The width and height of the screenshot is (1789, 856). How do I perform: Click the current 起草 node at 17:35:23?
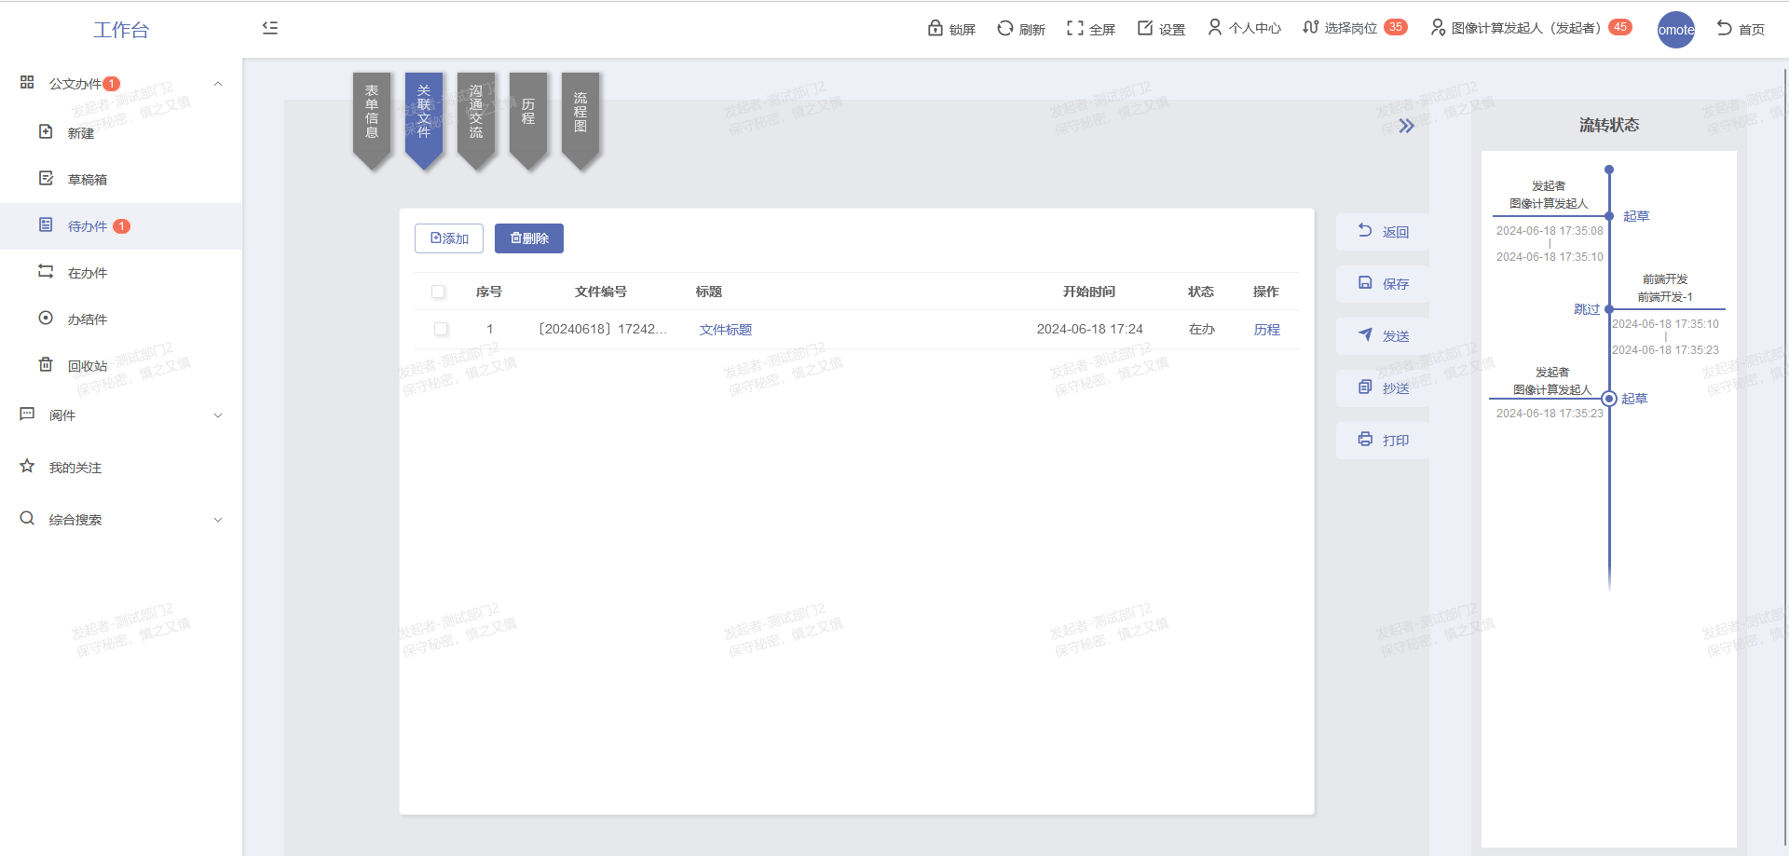pos(1609,399)
